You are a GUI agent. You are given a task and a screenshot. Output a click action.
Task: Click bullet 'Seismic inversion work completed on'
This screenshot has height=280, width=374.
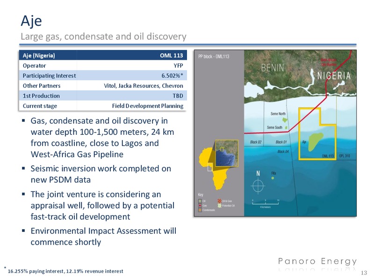click(101, 174)
